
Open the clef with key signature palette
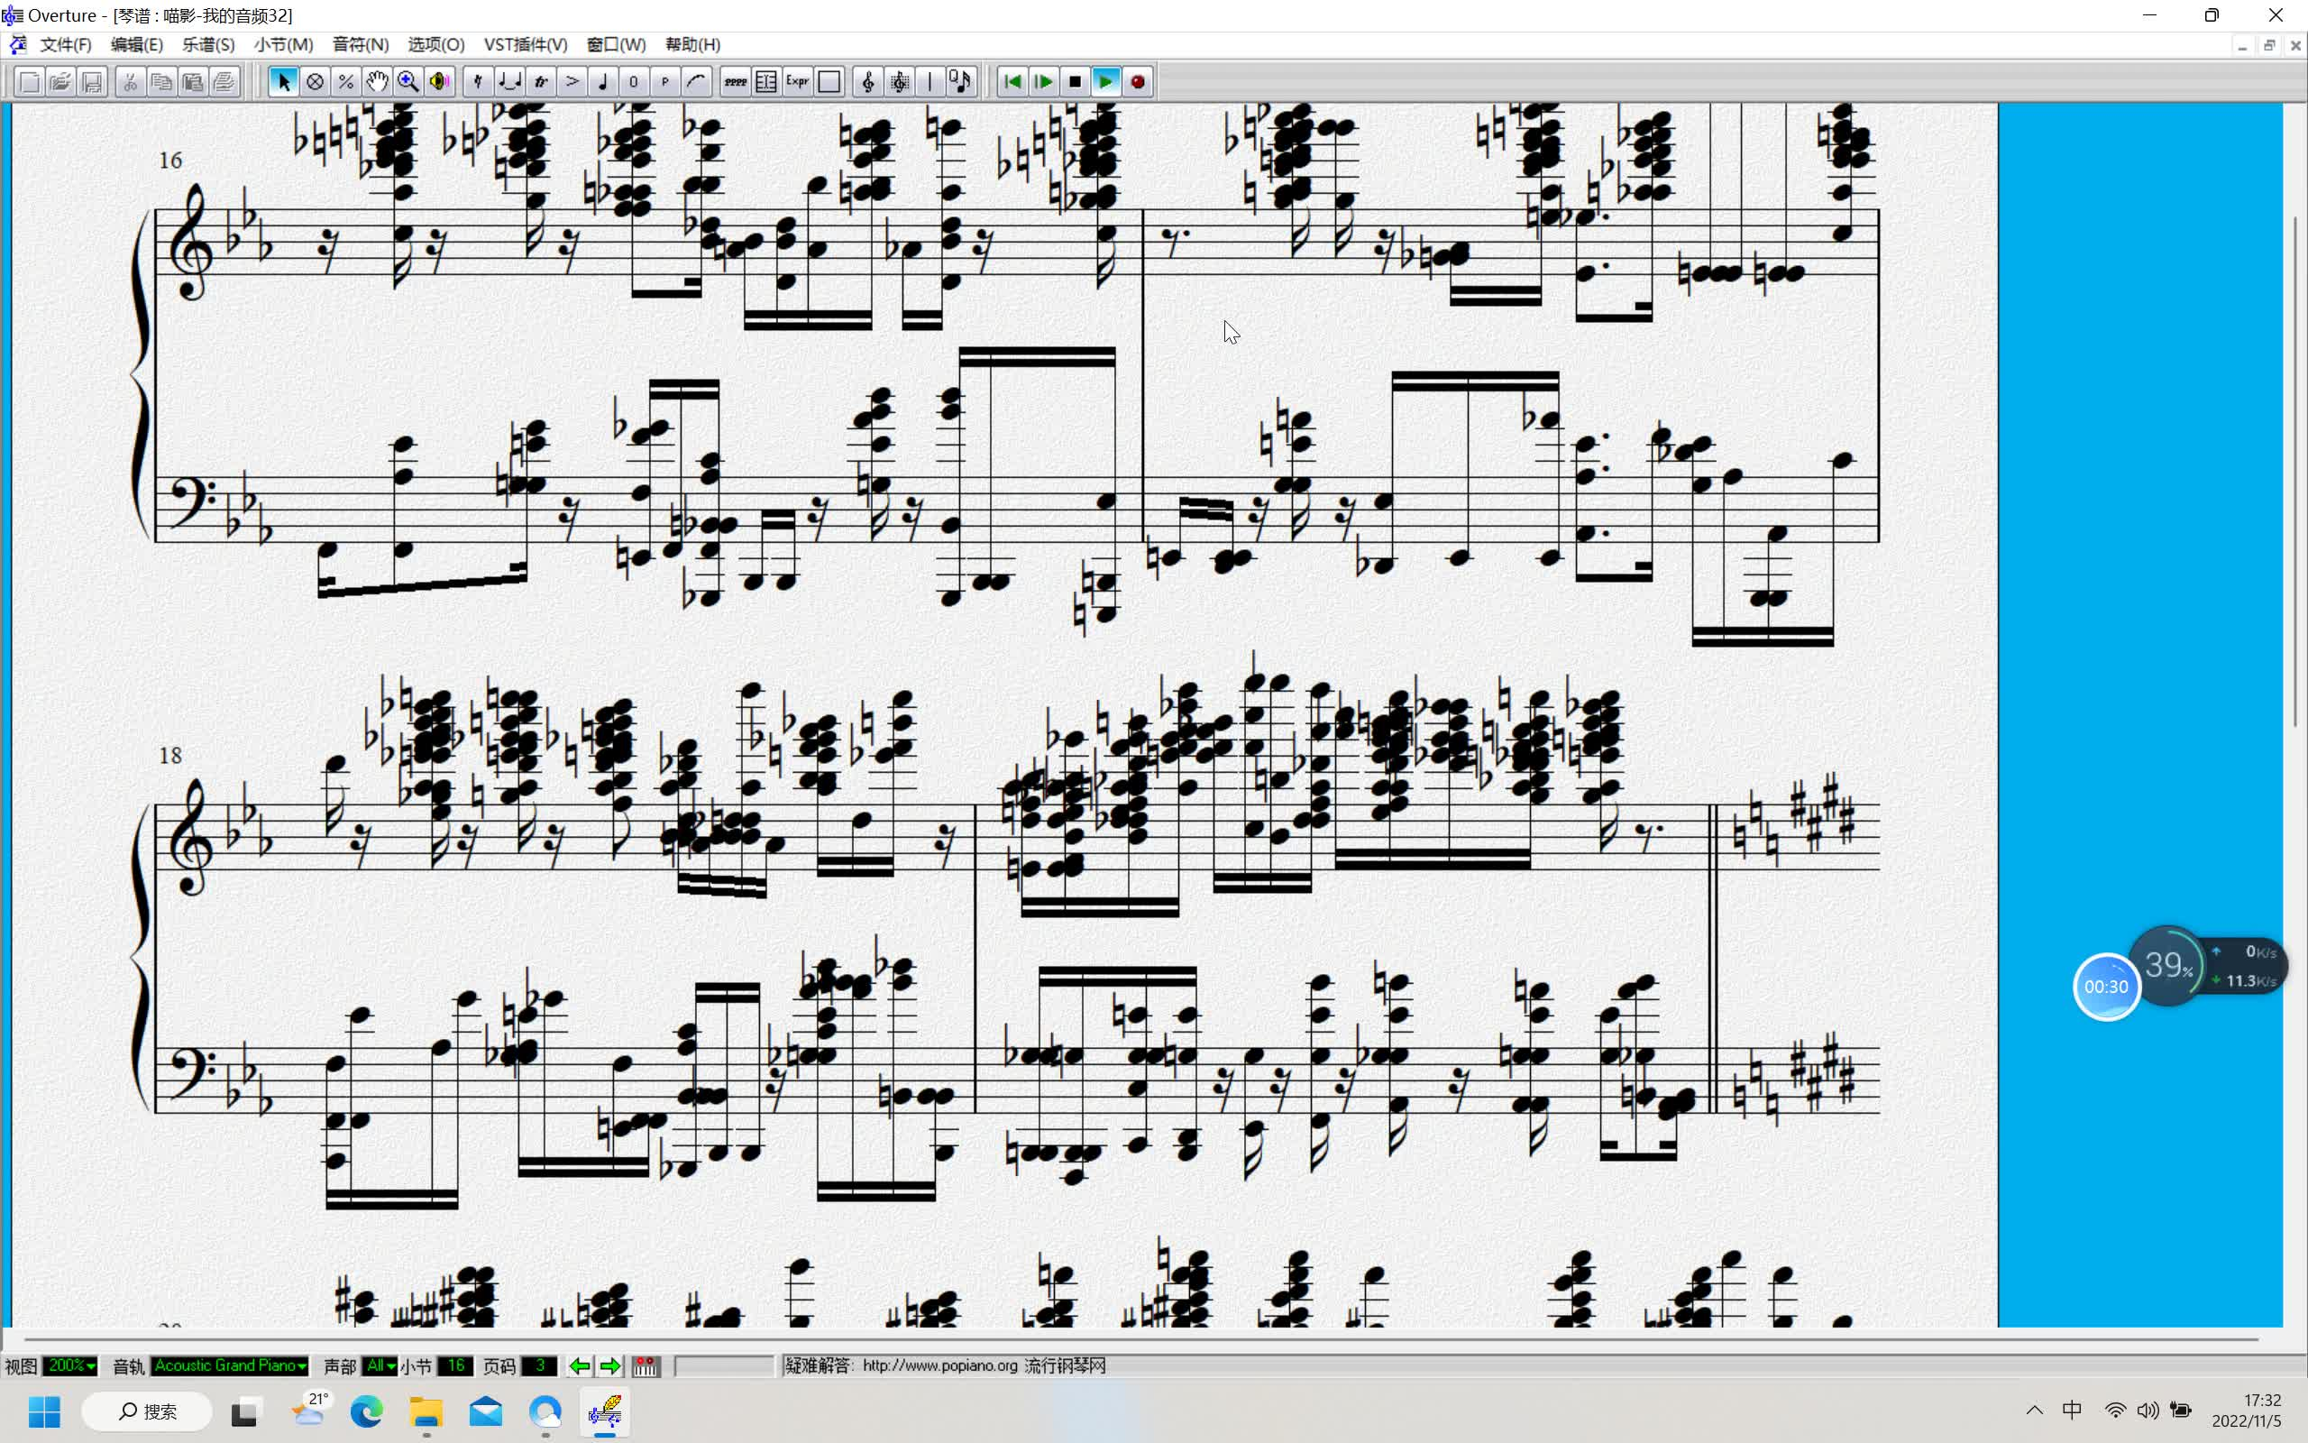pos(900,82)
